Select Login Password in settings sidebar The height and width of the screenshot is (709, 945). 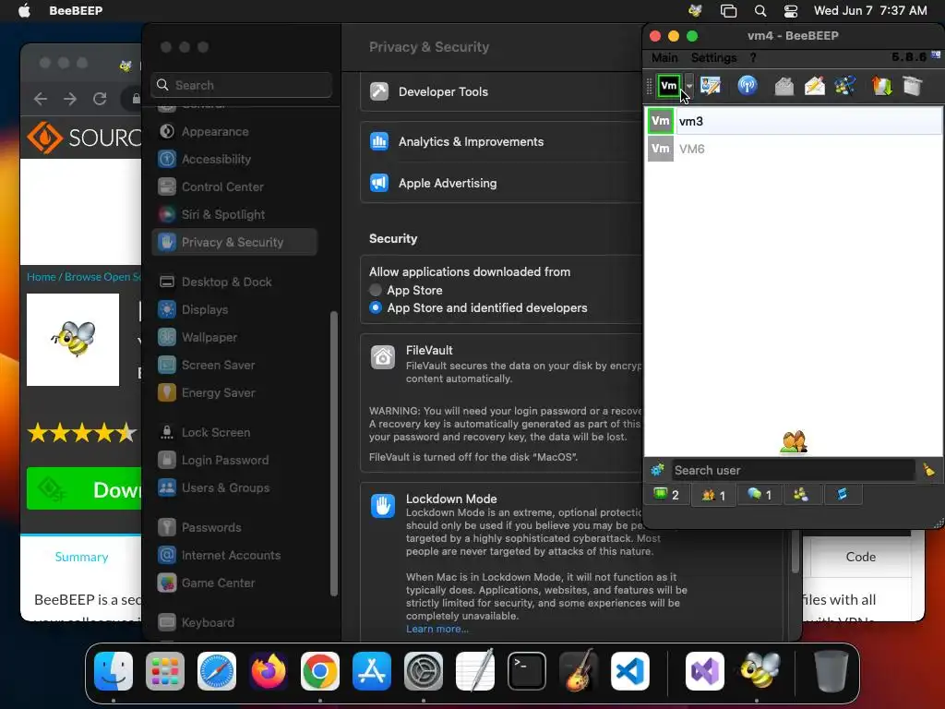click(x=233, y=460)
